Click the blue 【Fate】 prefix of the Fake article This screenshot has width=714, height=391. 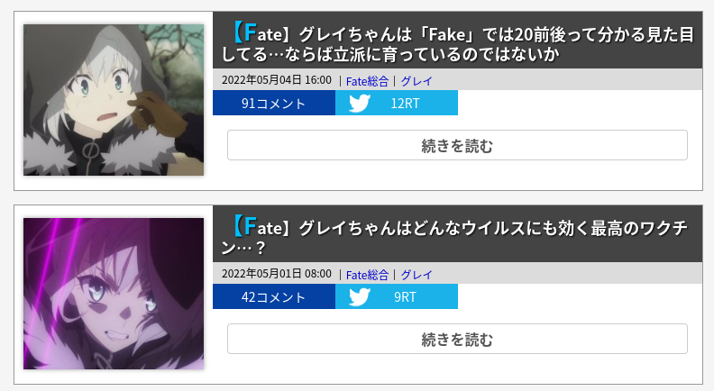pyautogui.click(x=261, y=33)
